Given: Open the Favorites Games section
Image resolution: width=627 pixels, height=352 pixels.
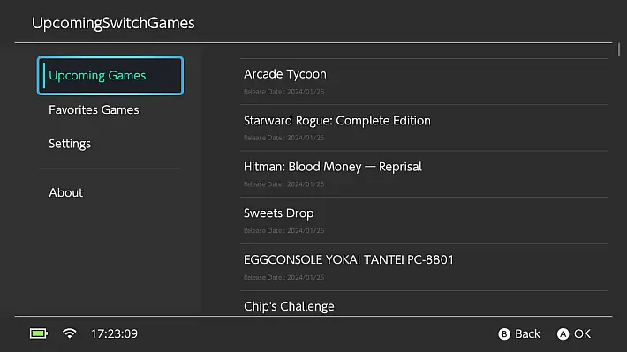Looking at the screenshot, I should 110,110.
